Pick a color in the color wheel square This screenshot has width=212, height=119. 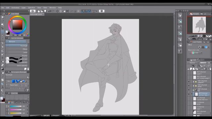coord(18,25)
